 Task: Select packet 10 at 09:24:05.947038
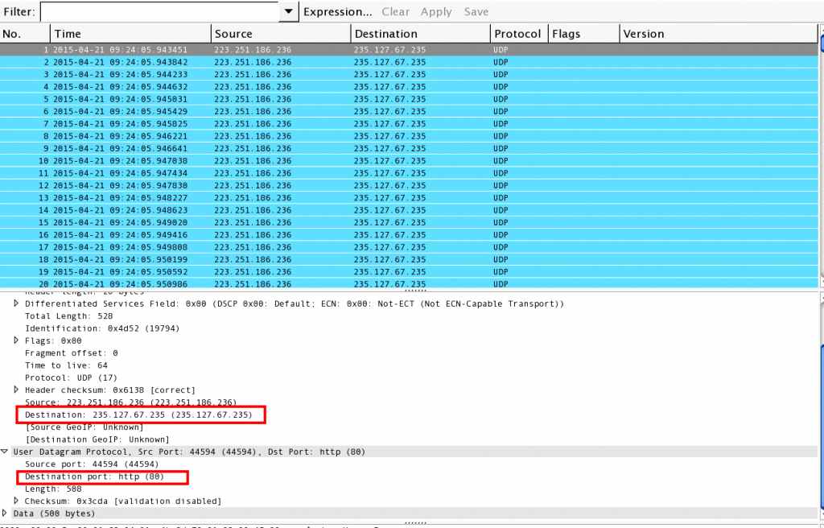pos(409,161)
